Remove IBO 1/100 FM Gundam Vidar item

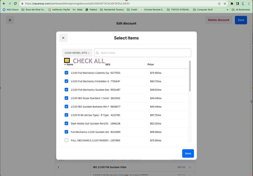click(190, 167)
